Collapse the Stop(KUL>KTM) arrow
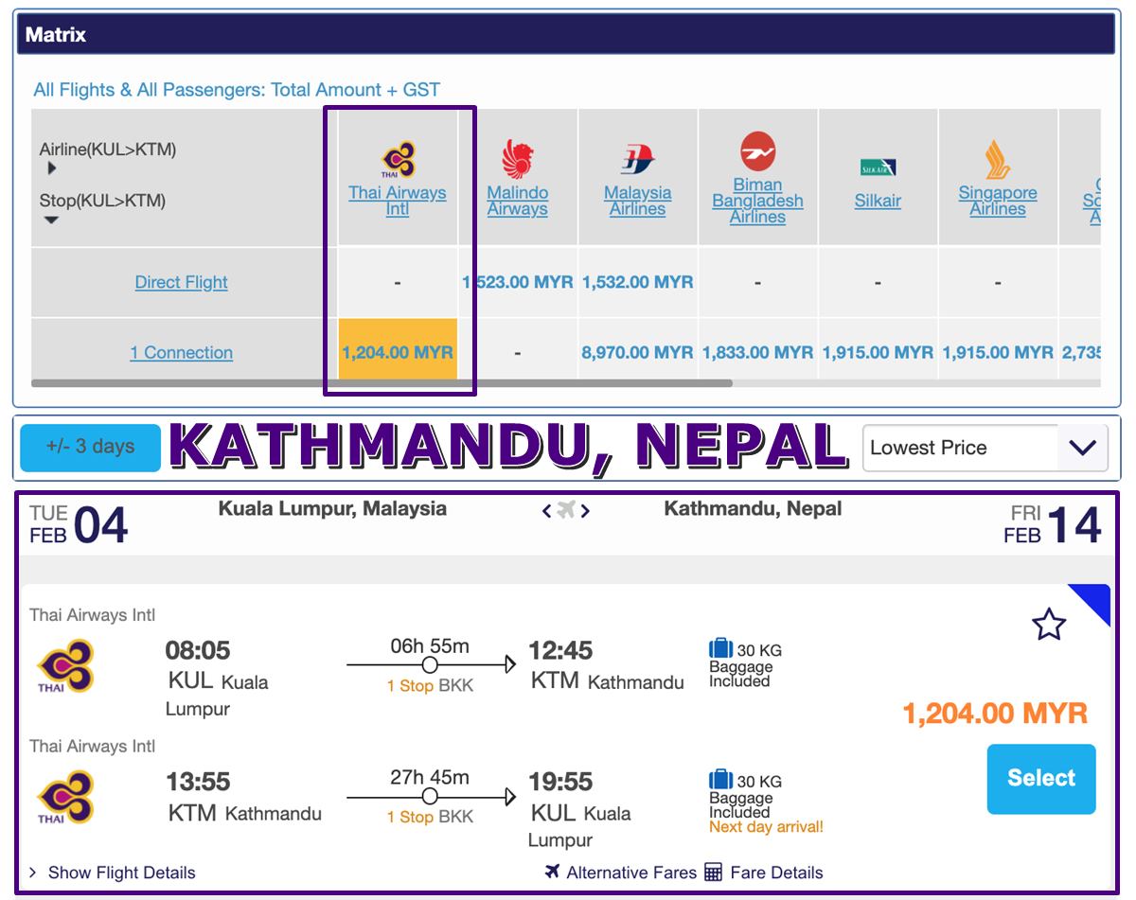The width and height of the screenshot is (1136, 900). coord(51,220)
